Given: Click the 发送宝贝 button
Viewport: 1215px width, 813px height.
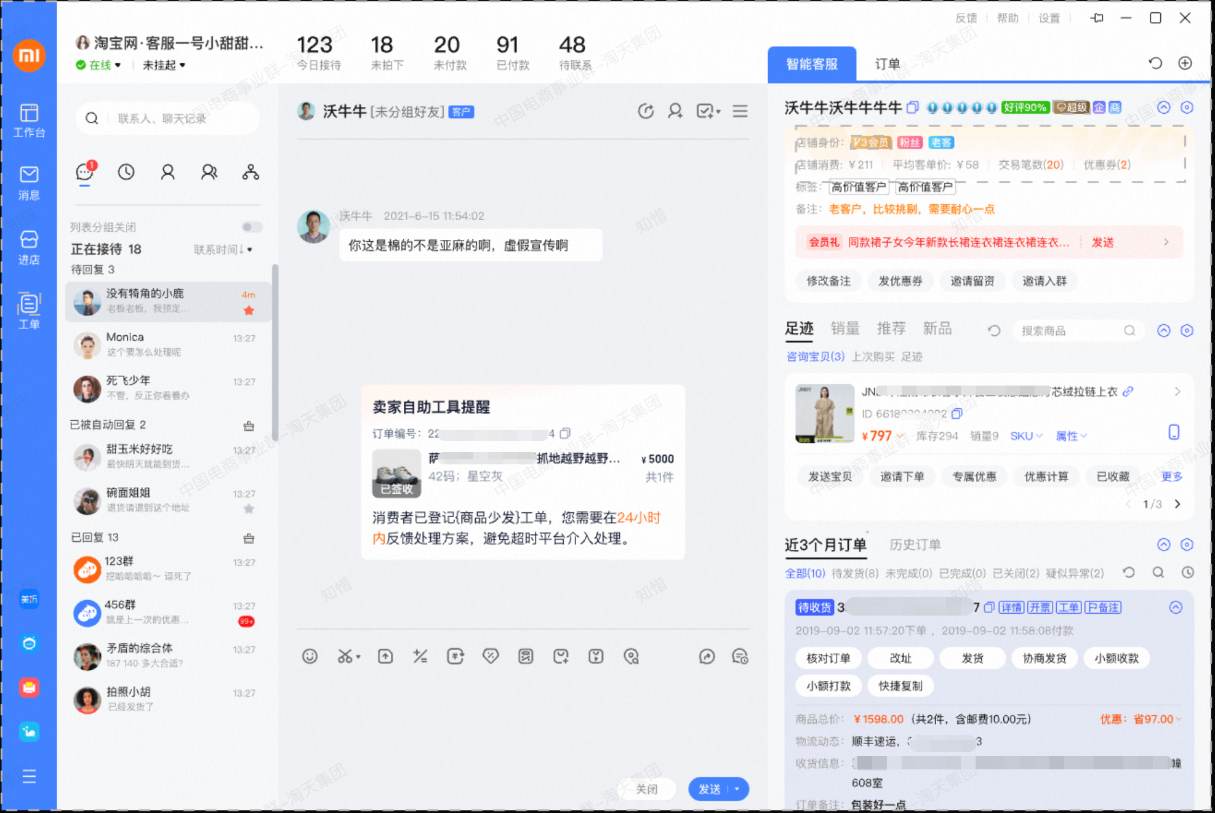Looking at the screenshot, I should click(830, 477).
